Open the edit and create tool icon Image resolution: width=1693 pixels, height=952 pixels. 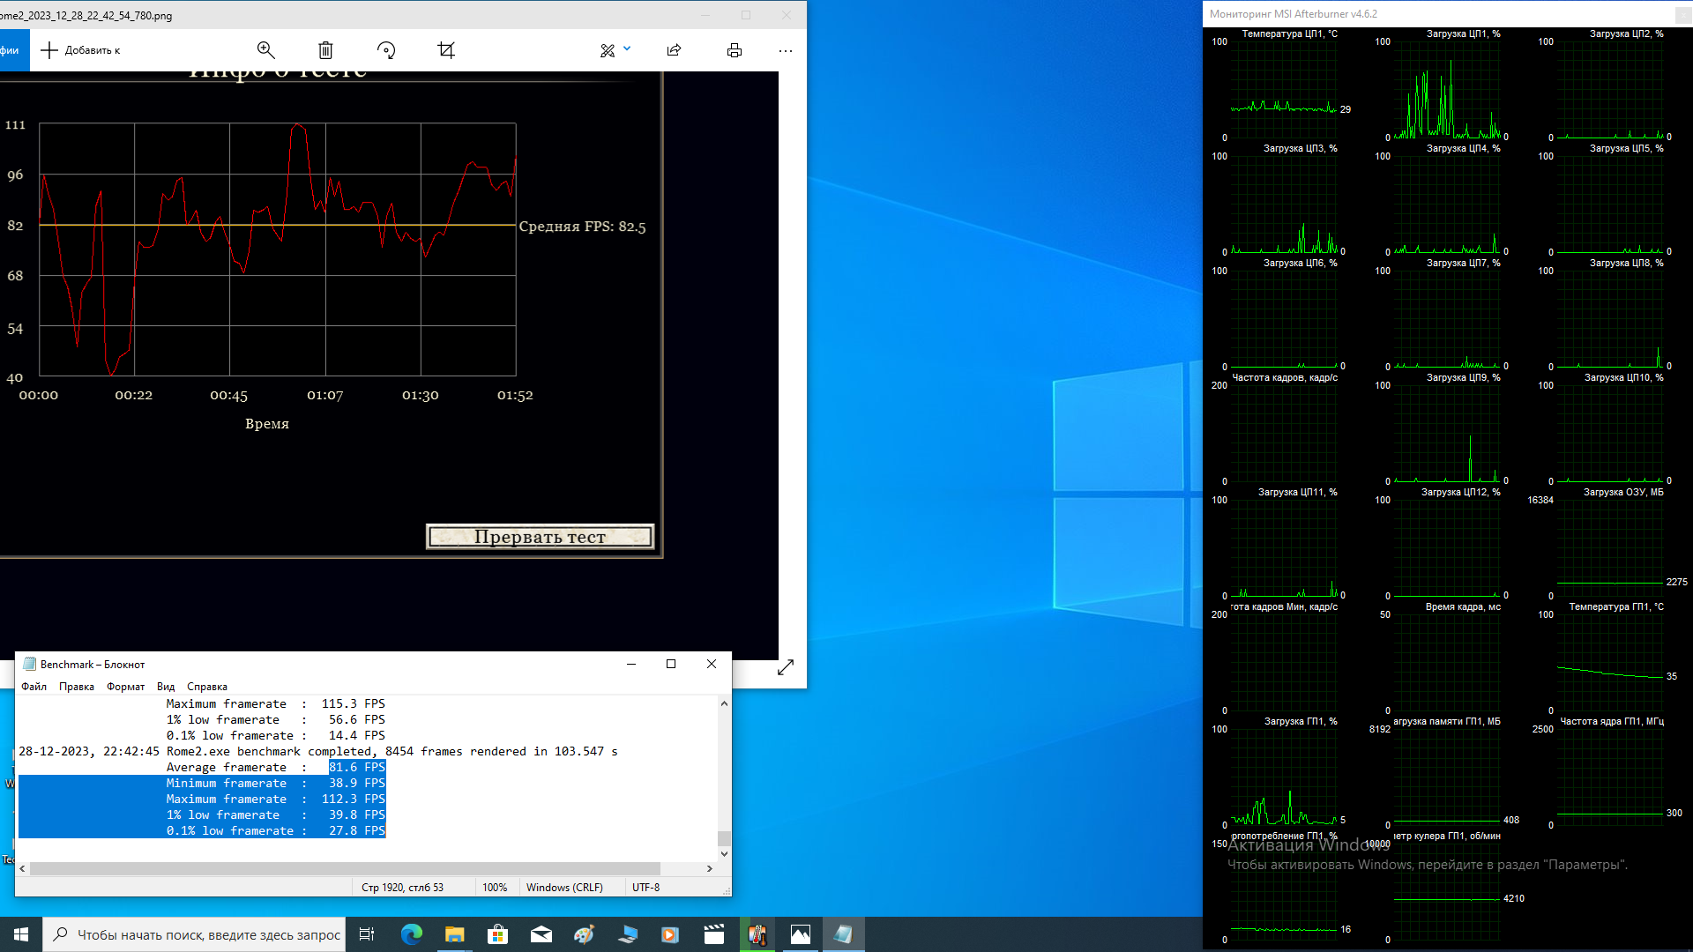click(x=608, y=50)
